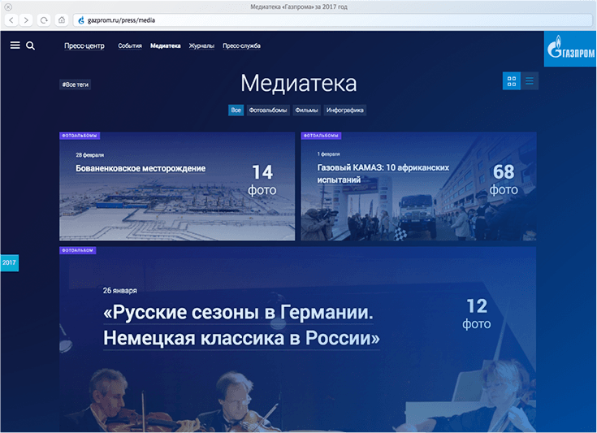Reload the page with refresh icon

click(x=44, y=19)
